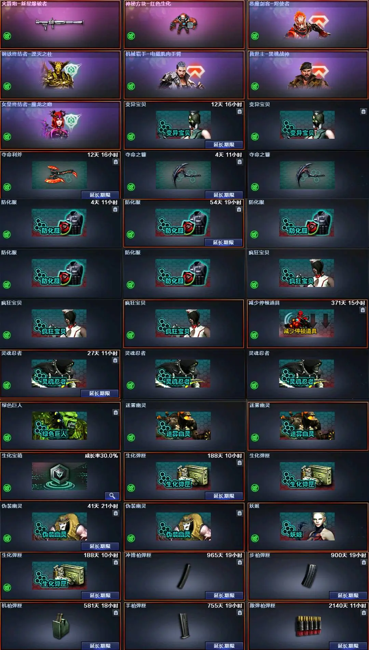This screenshot has height=650, width=369.
Task: Extend the 防化服 54天 19小时 item
Action: [x=223, y=242]
